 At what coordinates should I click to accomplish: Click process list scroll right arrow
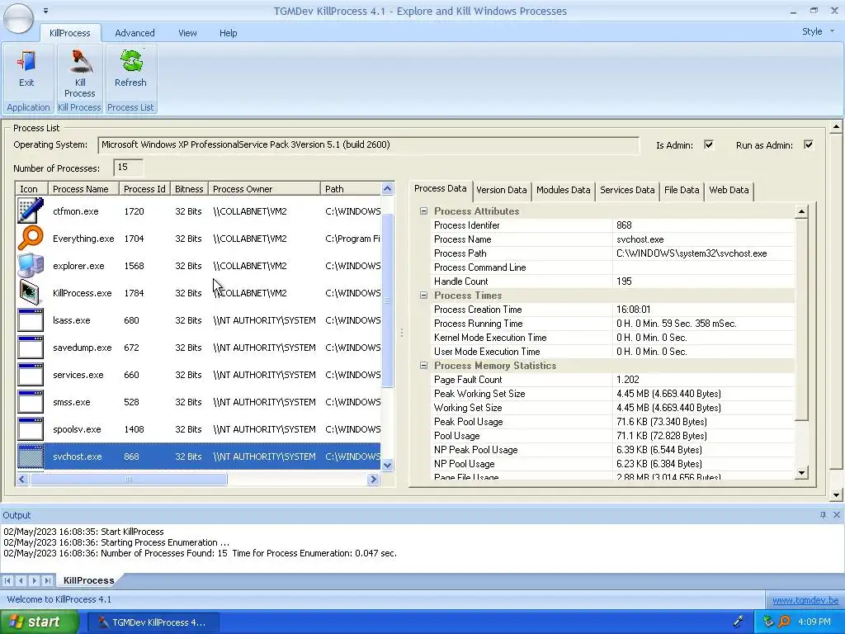[x=373, y=480]
